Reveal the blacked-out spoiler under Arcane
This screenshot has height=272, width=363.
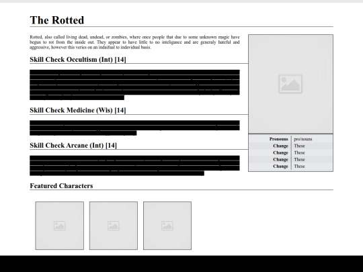(x=134, y=165)
